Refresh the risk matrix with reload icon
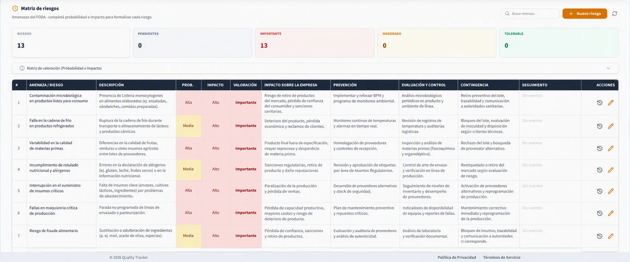The height and width of the screenshot is (262, 630). [614, 13]
